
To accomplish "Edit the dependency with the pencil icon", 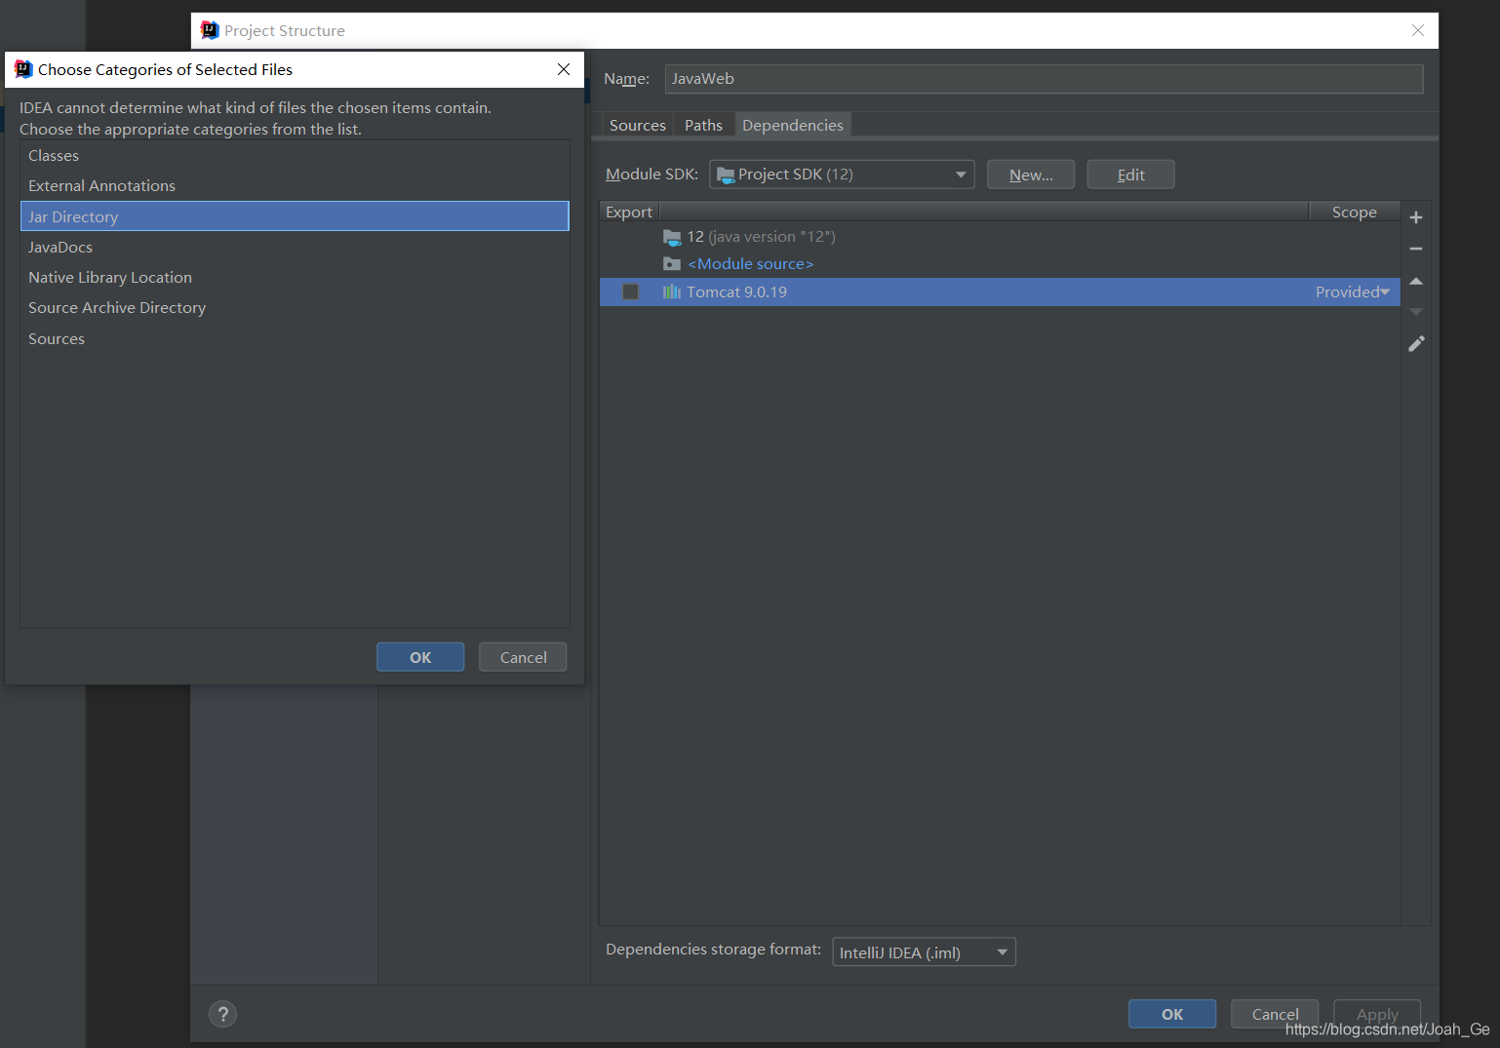I will pyautogui.click(x=1416, y=343).
